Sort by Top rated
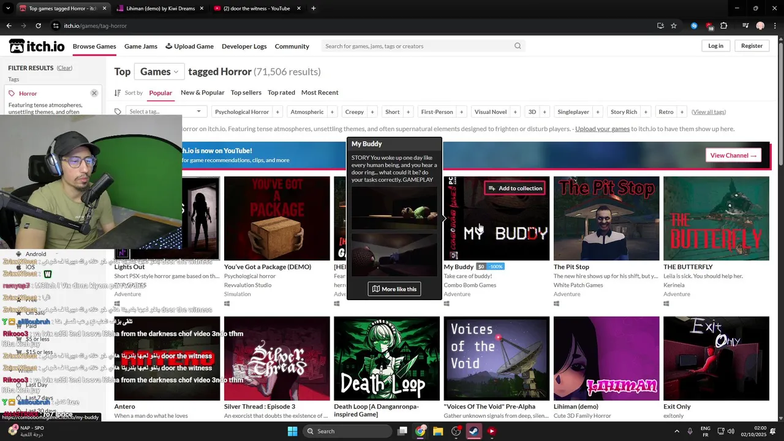The height and width of the screenshot is (441, 784). 281,92
